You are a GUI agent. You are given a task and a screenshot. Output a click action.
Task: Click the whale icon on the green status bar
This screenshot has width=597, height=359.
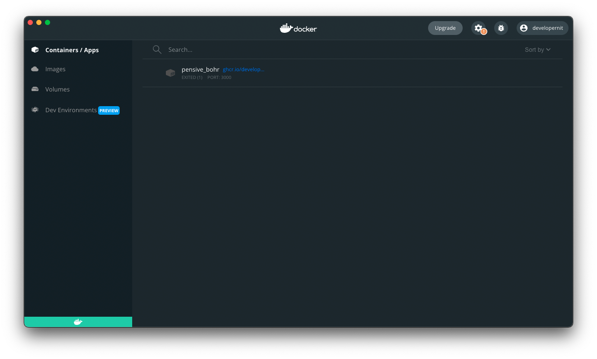coord(78,321)
